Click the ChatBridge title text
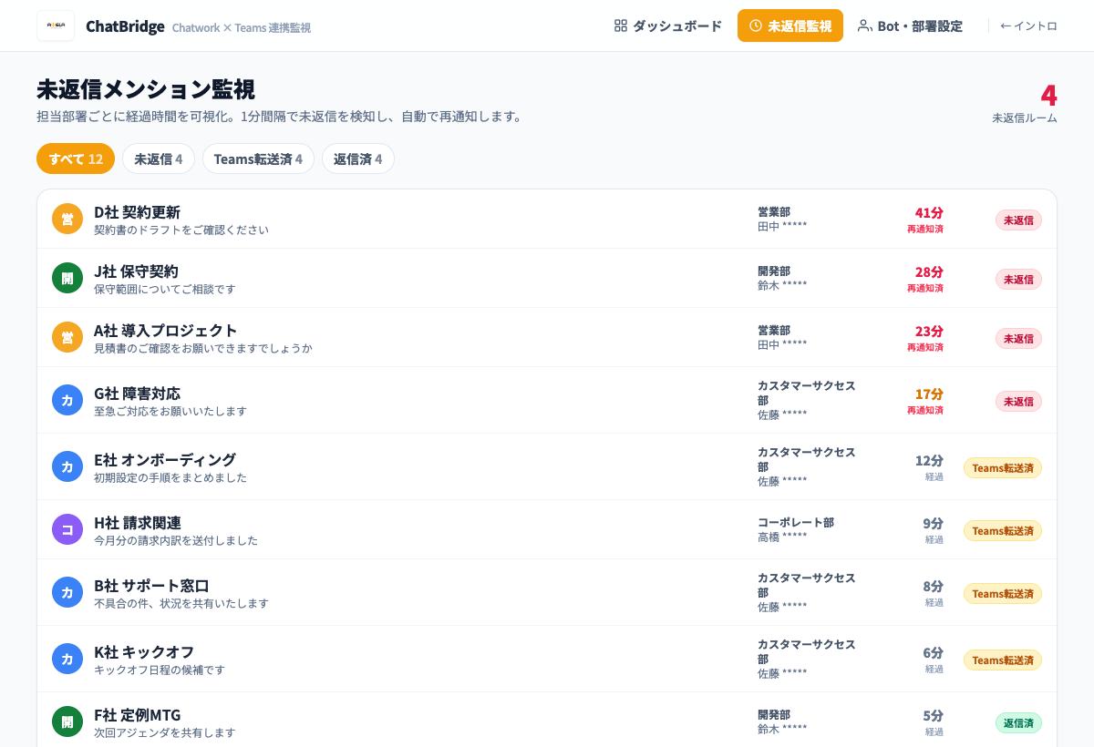The width and height of the screenshot is (1094, 747). pos(125,26)
